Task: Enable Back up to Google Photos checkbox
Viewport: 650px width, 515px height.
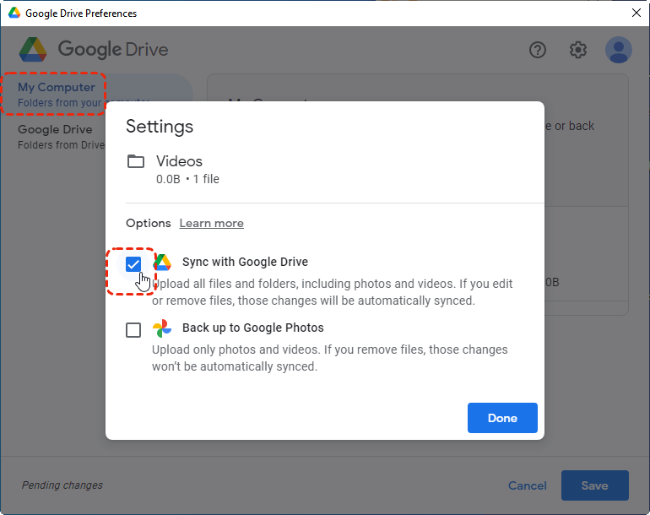Action: coord(133,330)
